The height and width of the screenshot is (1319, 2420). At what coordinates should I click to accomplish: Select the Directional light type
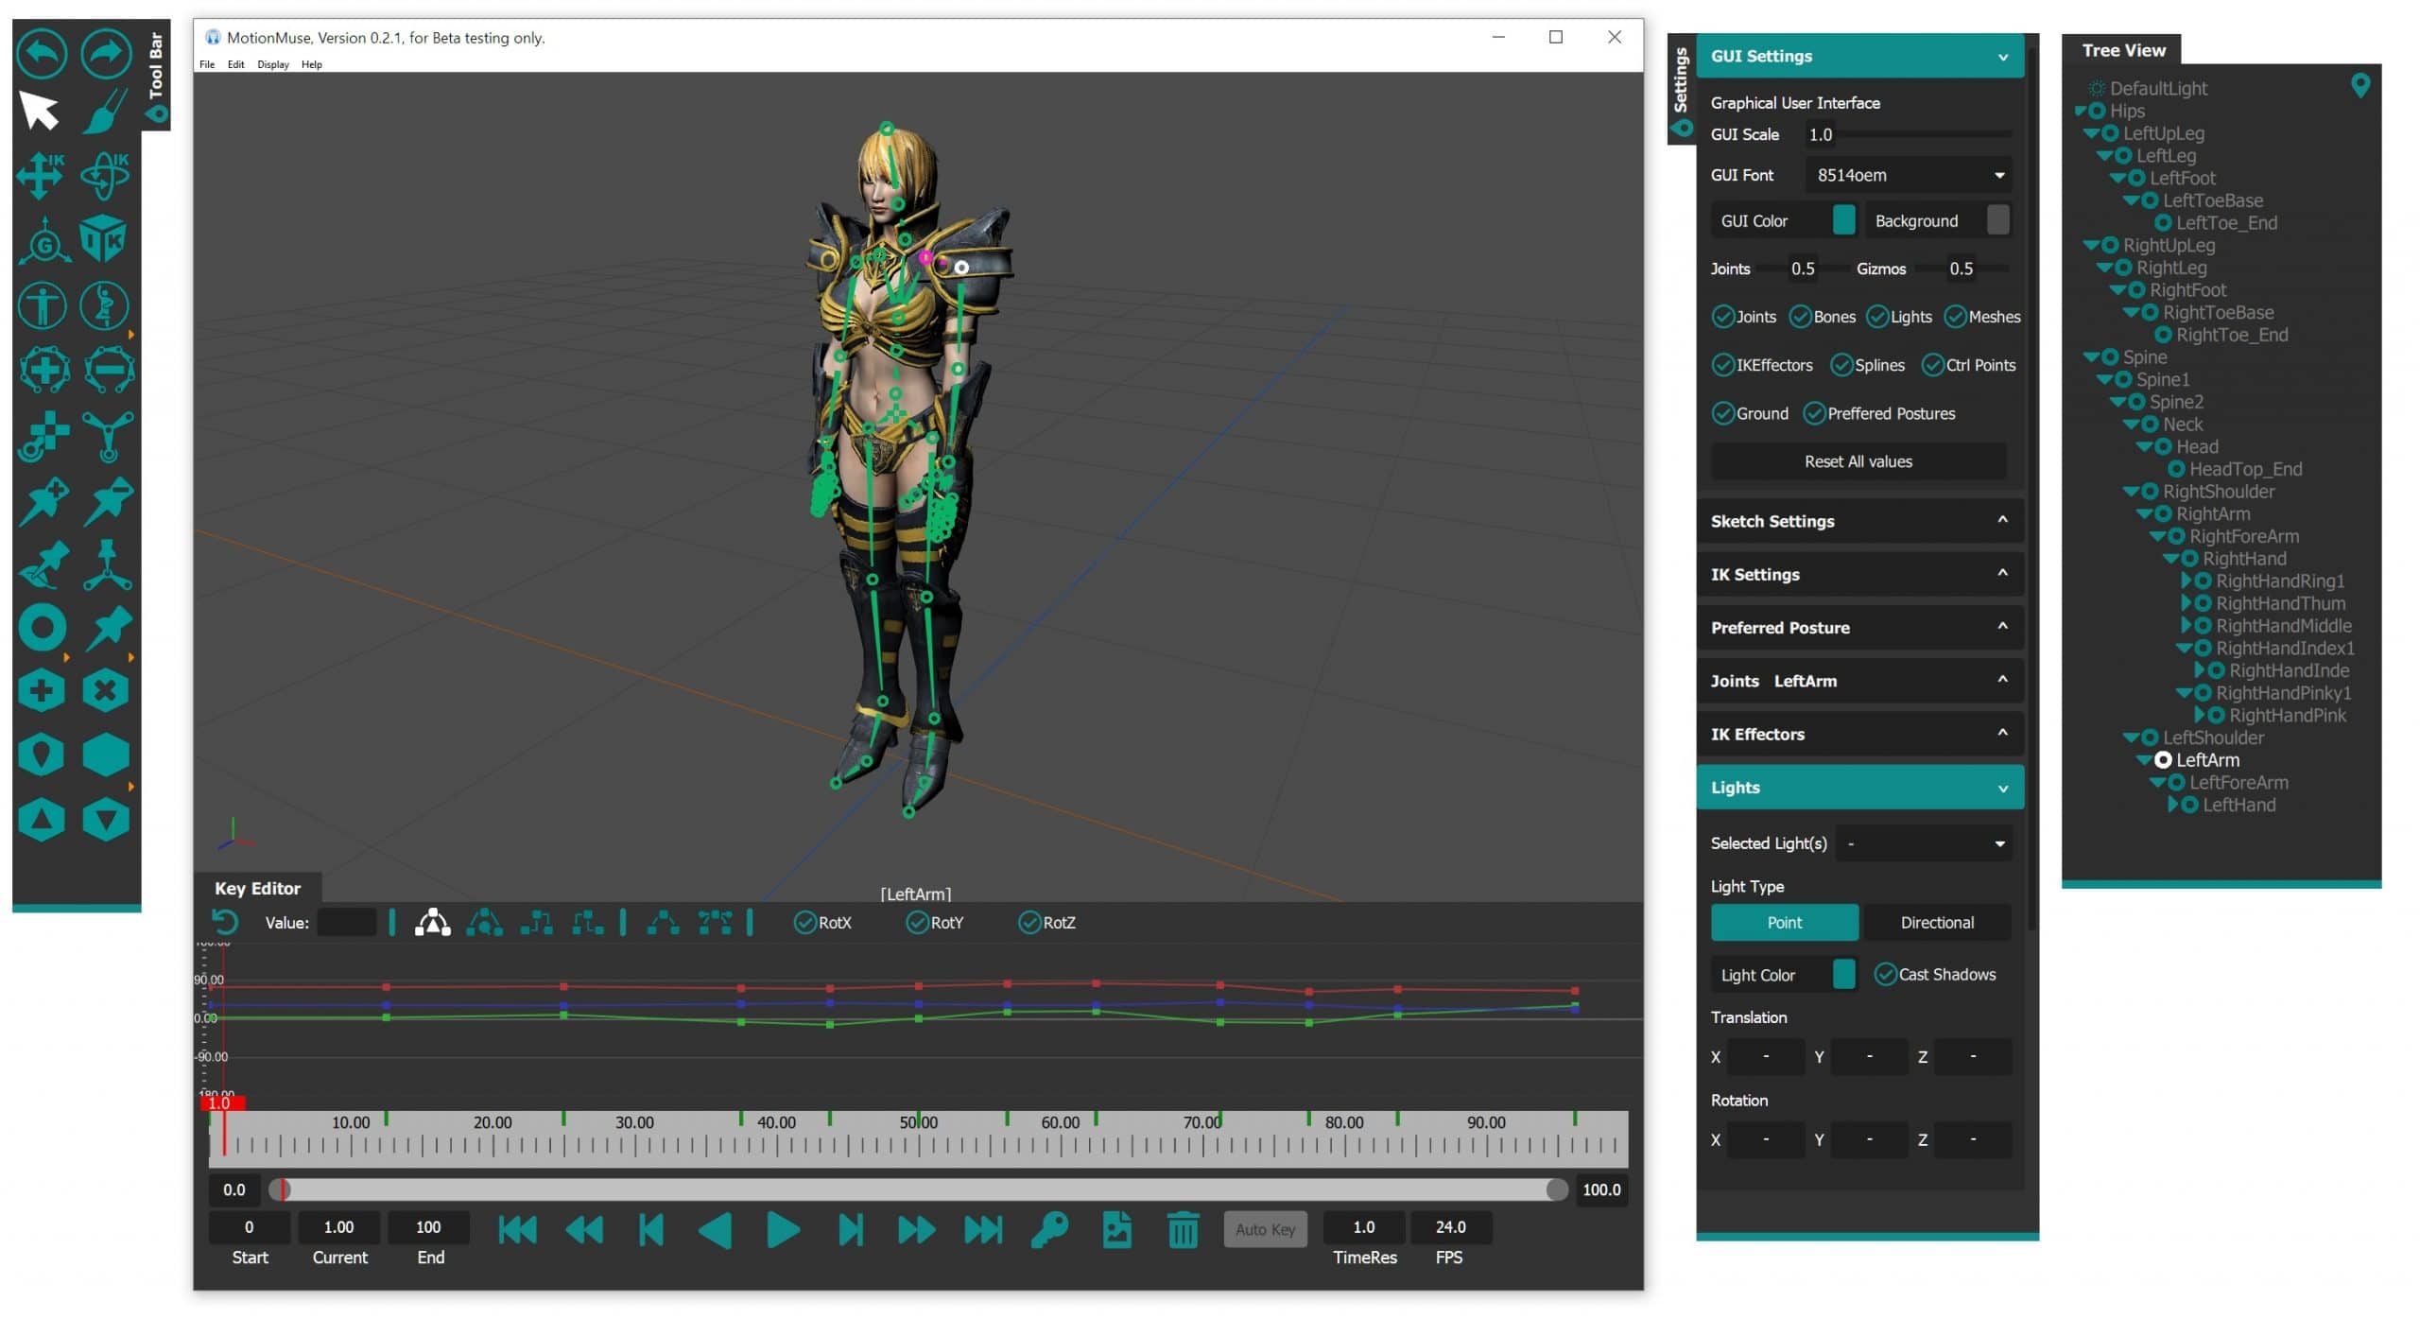(x=1937, y=922)
